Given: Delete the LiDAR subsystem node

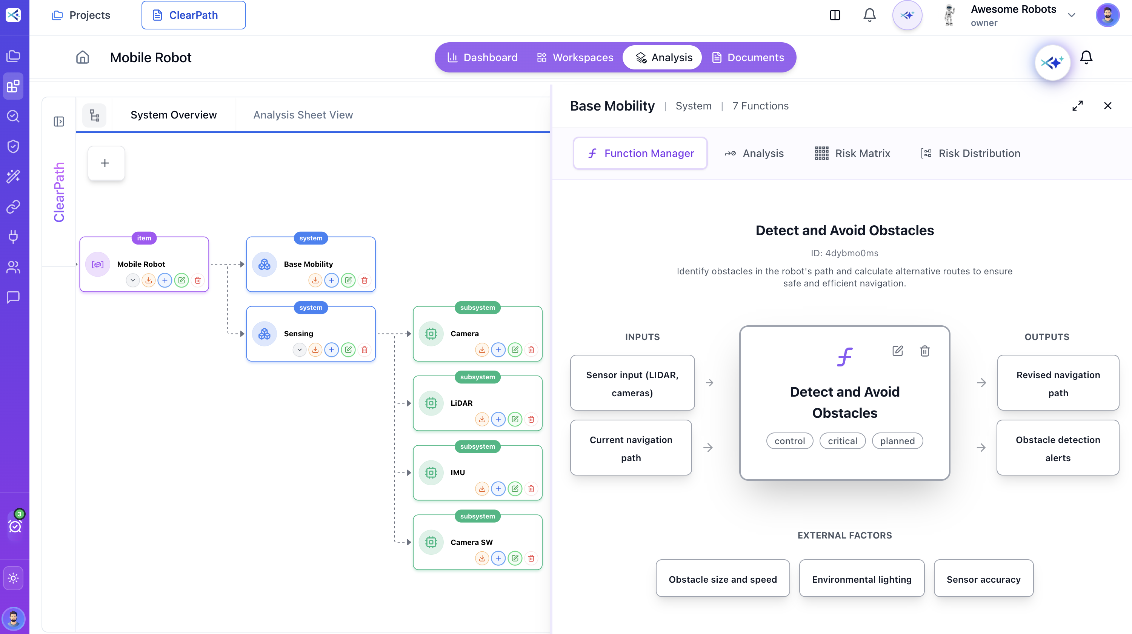Looking at the screenshot, I should (531, 419).
